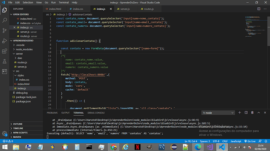270x151 pixels.
Task: Open Windows Start menu
Action: coord(5,147)
